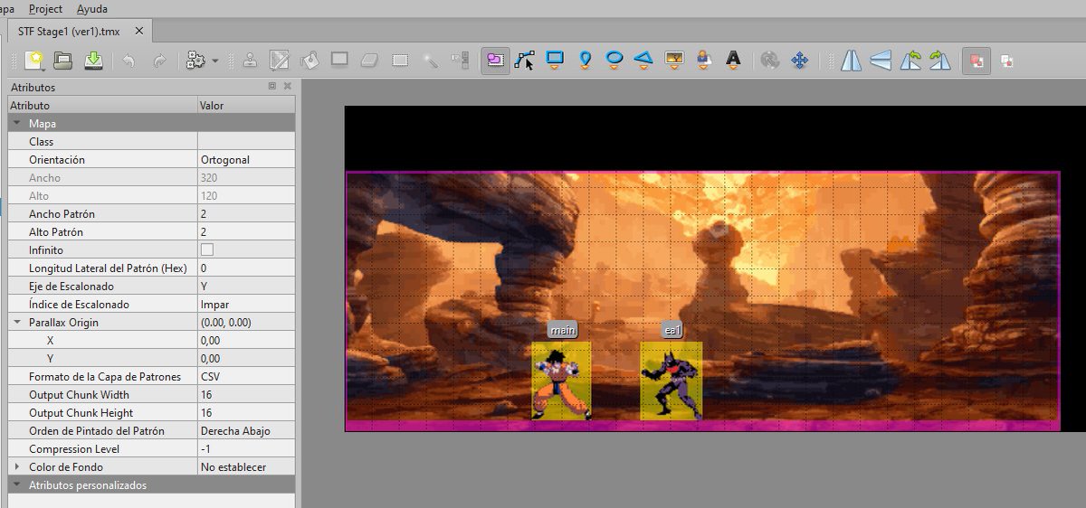Activate the Edit Polygons tool
Image resolution: width=1086 pixels, height=508 pixels.
[x=525, y=61]
